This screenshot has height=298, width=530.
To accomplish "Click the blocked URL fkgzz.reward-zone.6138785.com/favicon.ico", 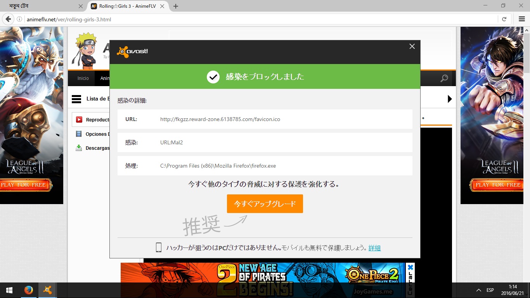I will 220,119.
